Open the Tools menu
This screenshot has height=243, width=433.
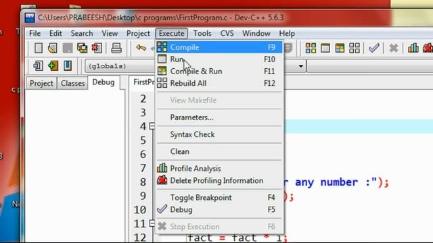tap(202, 33)
